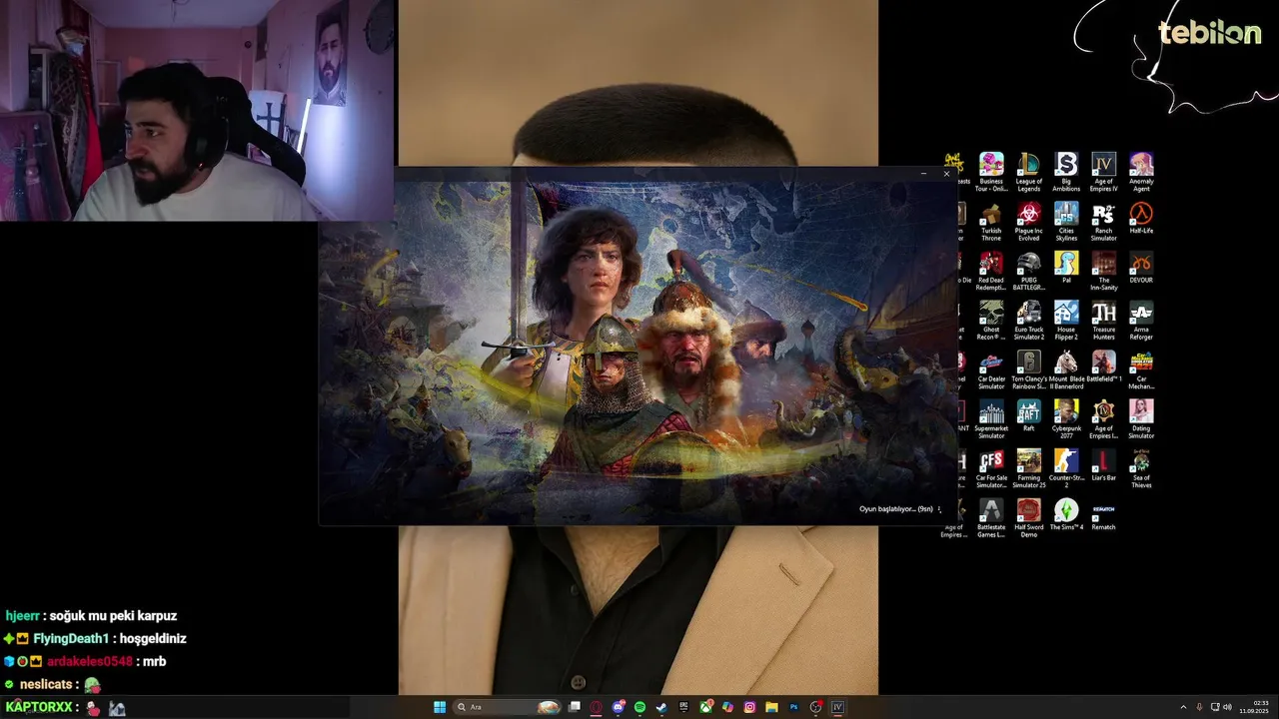Select Car For Sale Simulator shortcut
The width and height of the screenshot is (1279, 719).
[x=991, y=468]
